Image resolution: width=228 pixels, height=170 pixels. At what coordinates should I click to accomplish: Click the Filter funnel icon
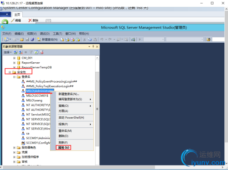coord(31,52)
